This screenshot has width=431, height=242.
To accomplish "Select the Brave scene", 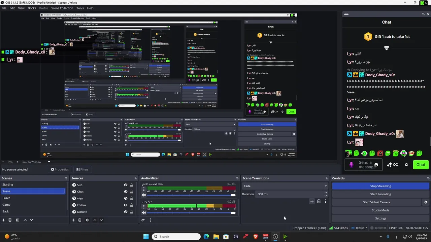I will tap(33, 198).
